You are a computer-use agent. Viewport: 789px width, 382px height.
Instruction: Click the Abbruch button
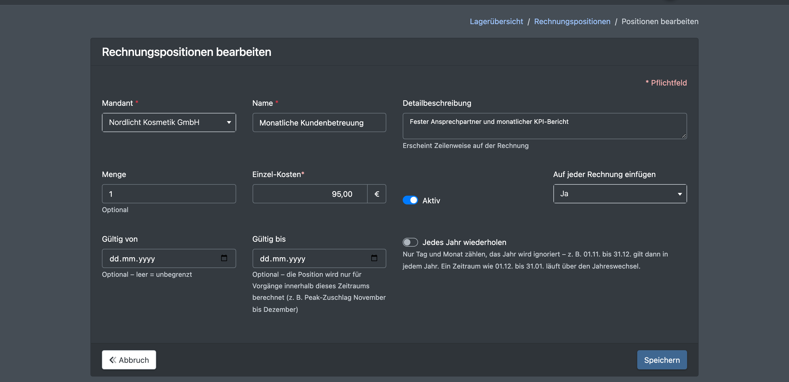click(x=129, y=360)
